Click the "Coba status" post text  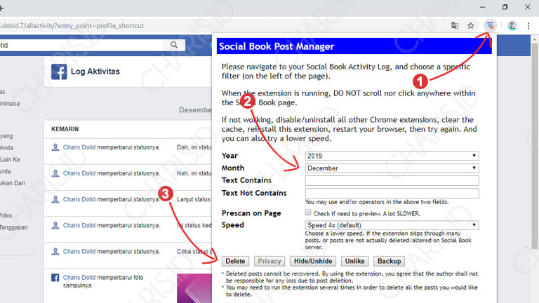(193, 252)
